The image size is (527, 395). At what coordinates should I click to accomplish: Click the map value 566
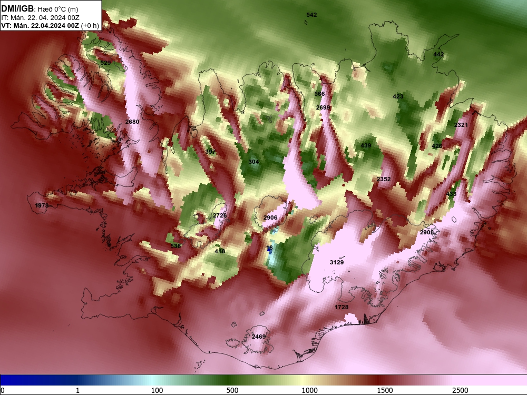coord(320,94)
